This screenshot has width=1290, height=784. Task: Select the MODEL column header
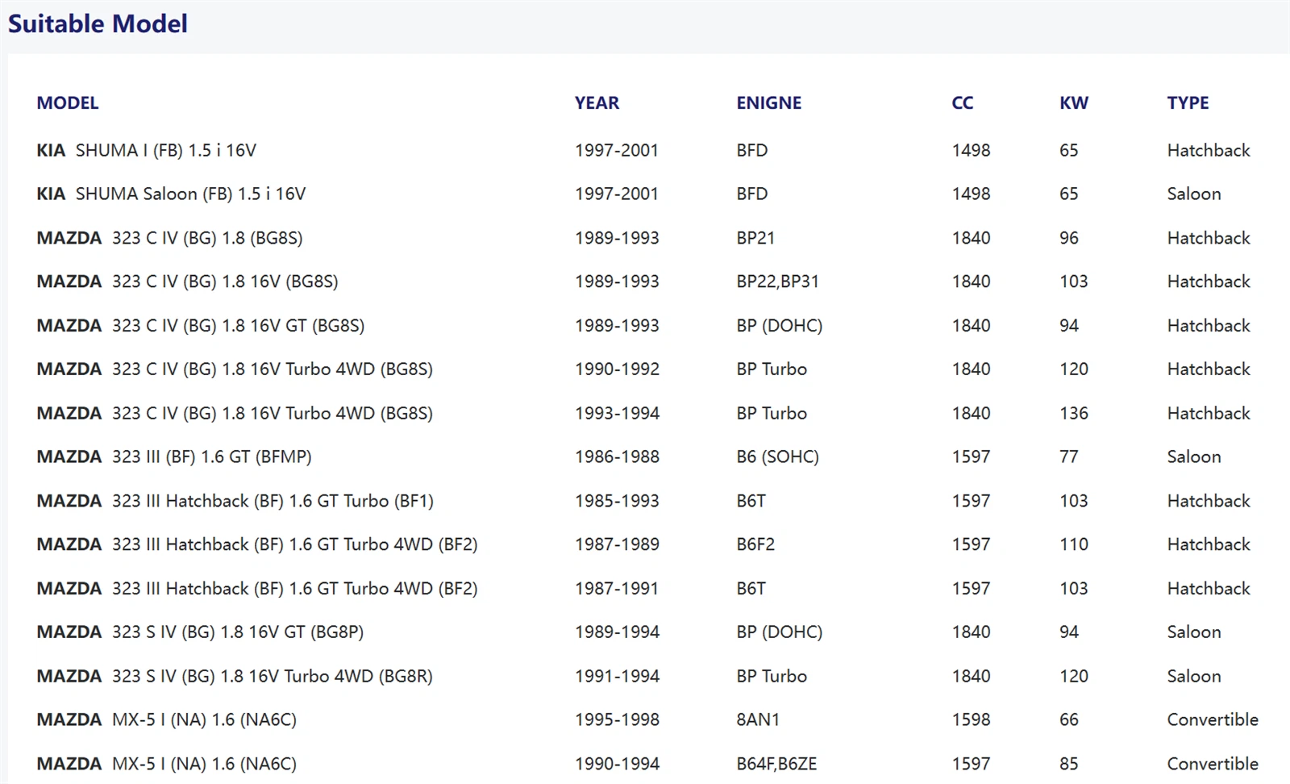click(68, 103)
